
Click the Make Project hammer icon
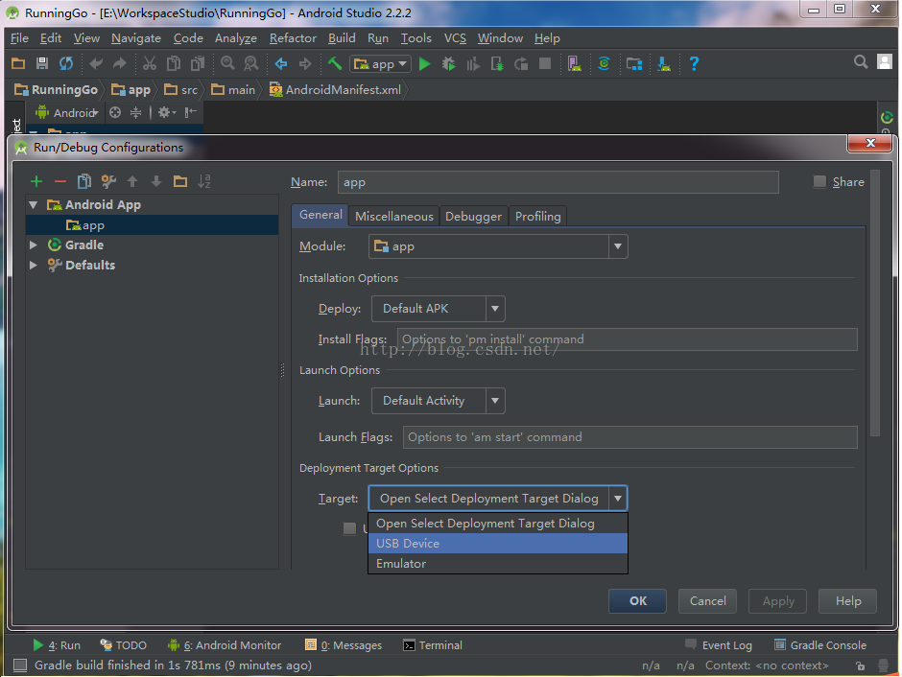335,63
